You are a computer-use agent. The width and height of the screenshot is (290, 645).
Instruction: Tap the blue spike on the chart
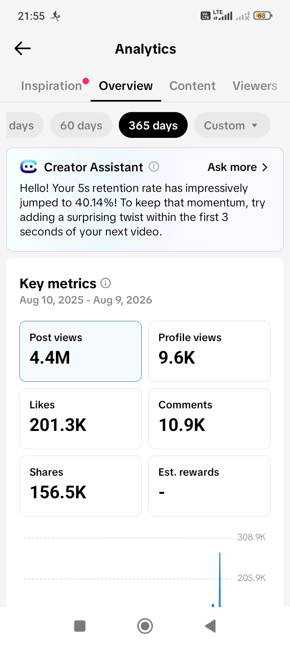[x=220, y=580]
